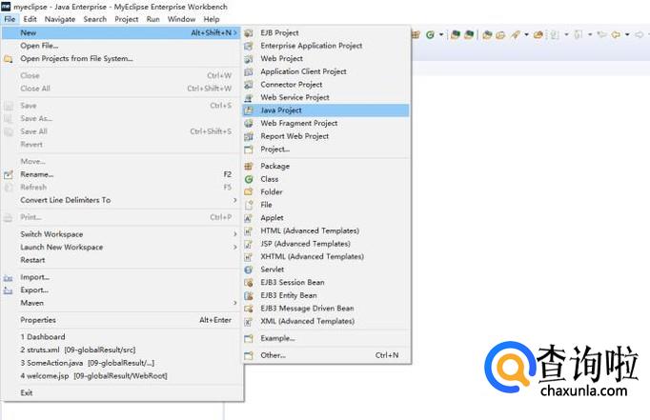Click the Enterprise Application Project icon
The height and width of the screenshot is (420, 650).
pos(249,46)
